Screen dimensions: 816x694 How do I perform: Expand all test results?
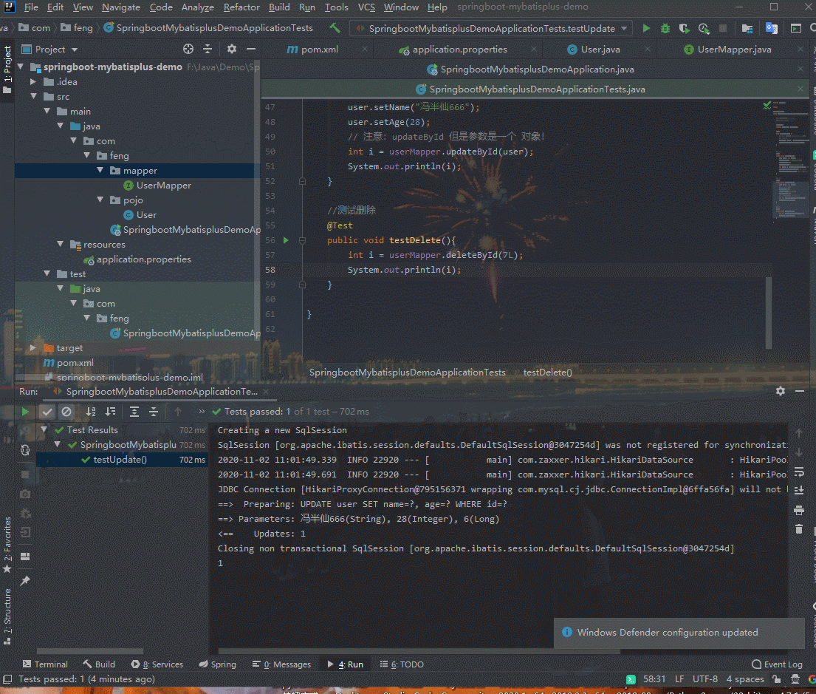coord(134,412)
